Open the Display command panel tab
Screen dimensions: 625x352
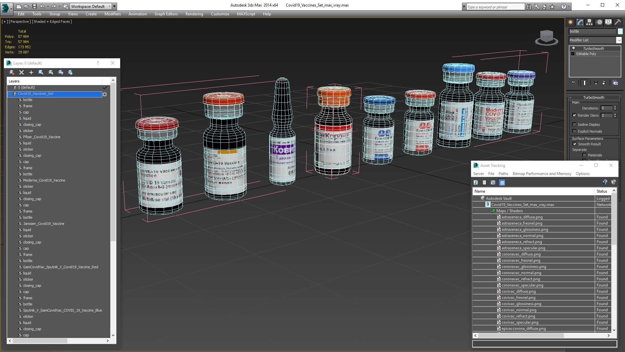pos(608,22)
